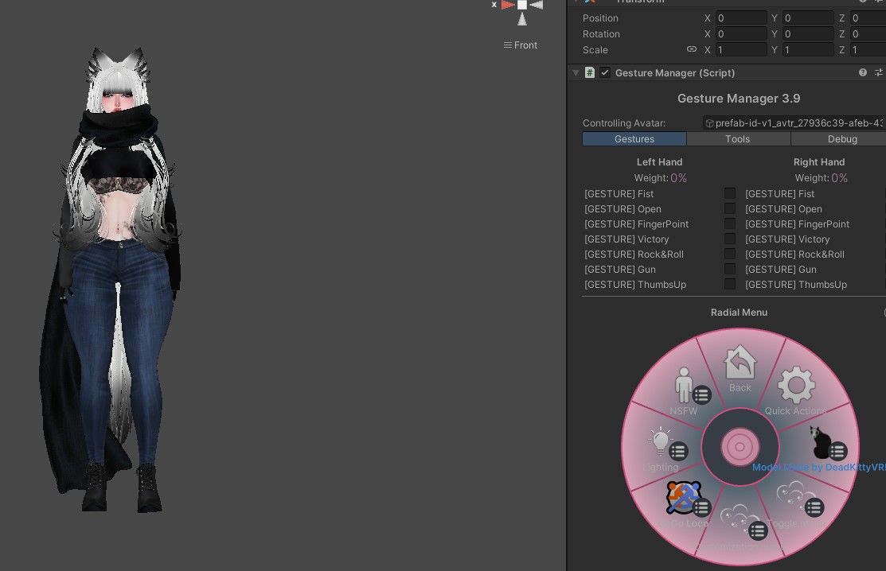
Task: Open the black cat icon submenu
Action: (821, 442)
